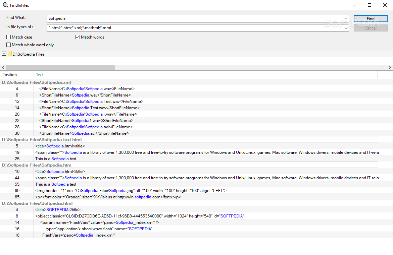The height and width of the screenshot is (255, 393).
Task: Select the D:\Softpedia Files\Softpedia.htm group header
Action: [x=189, y=165]
